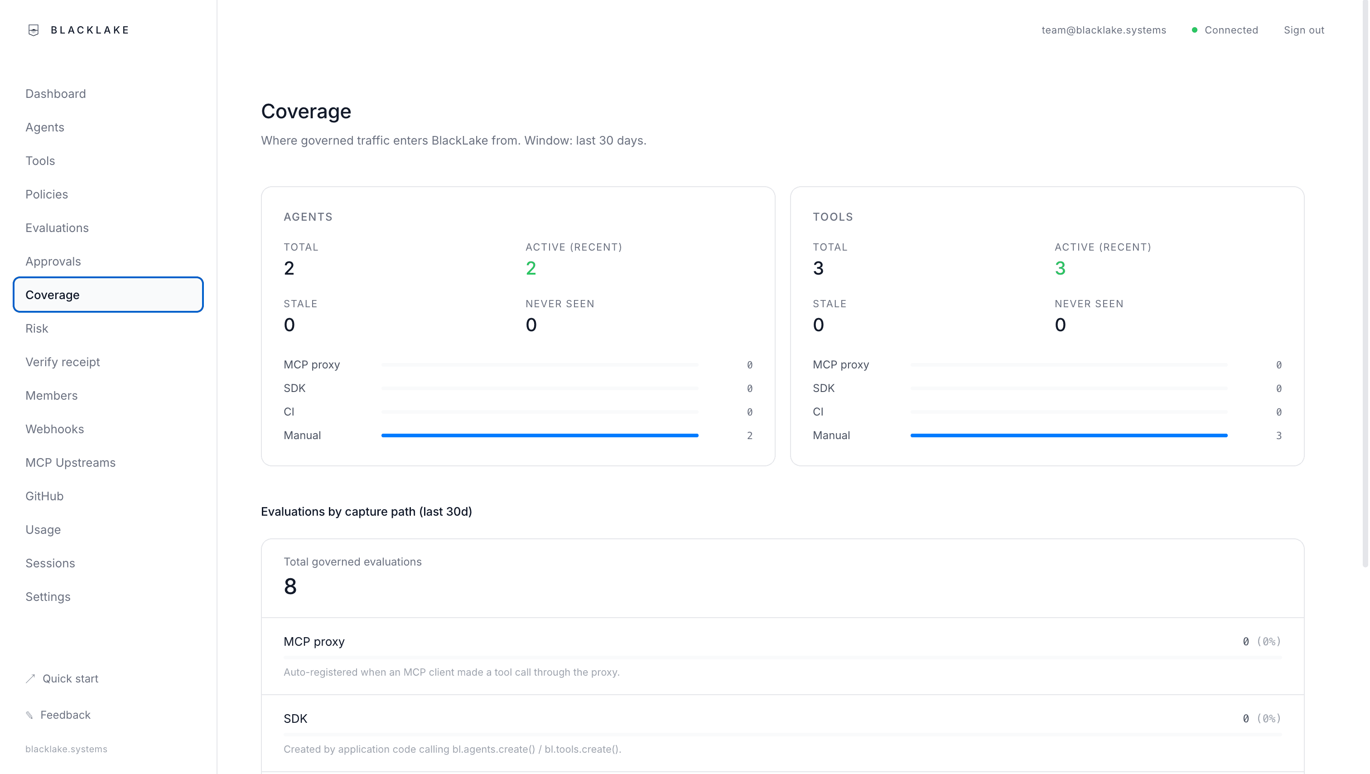Click the SDK evaluations row title

(295, 719)
